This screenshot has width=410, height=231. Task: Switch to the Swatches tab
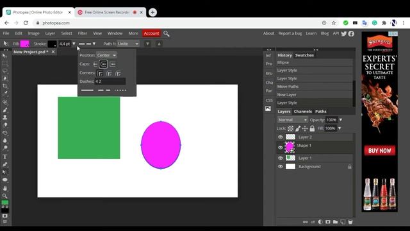304,55
